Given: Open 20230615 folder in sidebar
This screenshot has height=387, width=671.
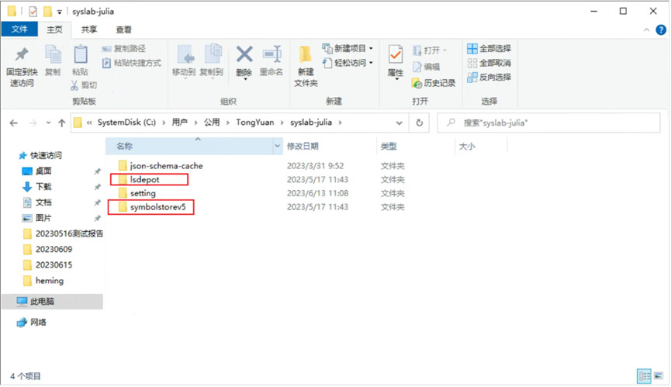Looking at the screenshot, I should [x=54, y=265].
